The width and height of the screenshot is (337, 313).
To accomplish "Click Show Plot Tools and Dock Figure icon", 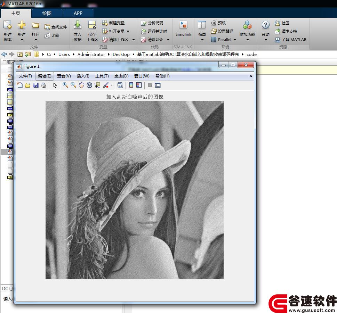I will 158,85.
